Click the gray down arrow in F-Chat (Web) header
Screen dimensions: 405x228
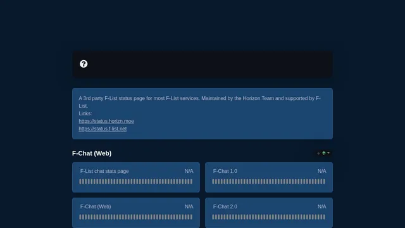point(318,153)
